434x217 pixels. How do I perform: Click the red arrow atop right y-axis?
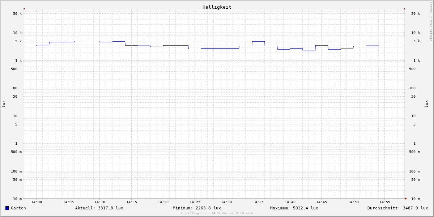coord(404,8)
